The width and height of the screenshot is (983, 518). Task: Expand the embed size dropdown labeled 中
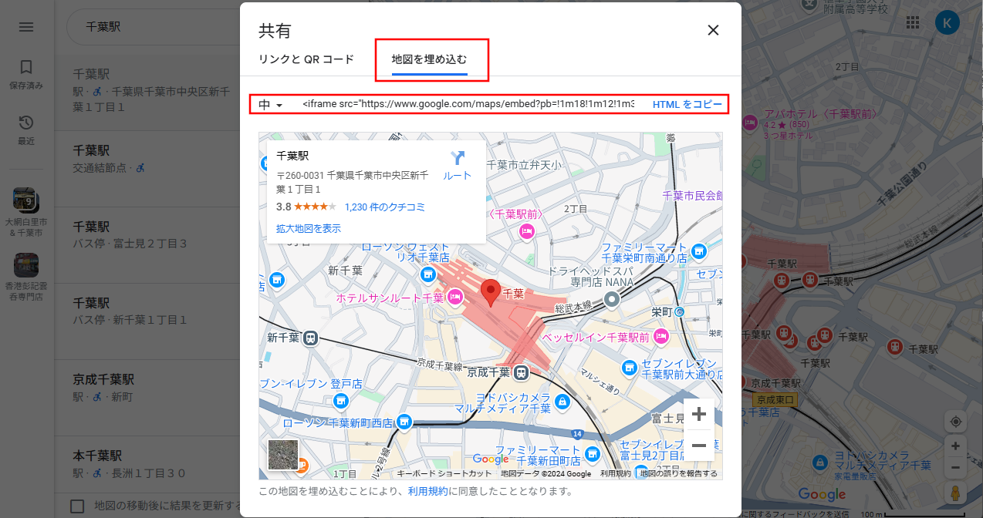coord(271,104)
